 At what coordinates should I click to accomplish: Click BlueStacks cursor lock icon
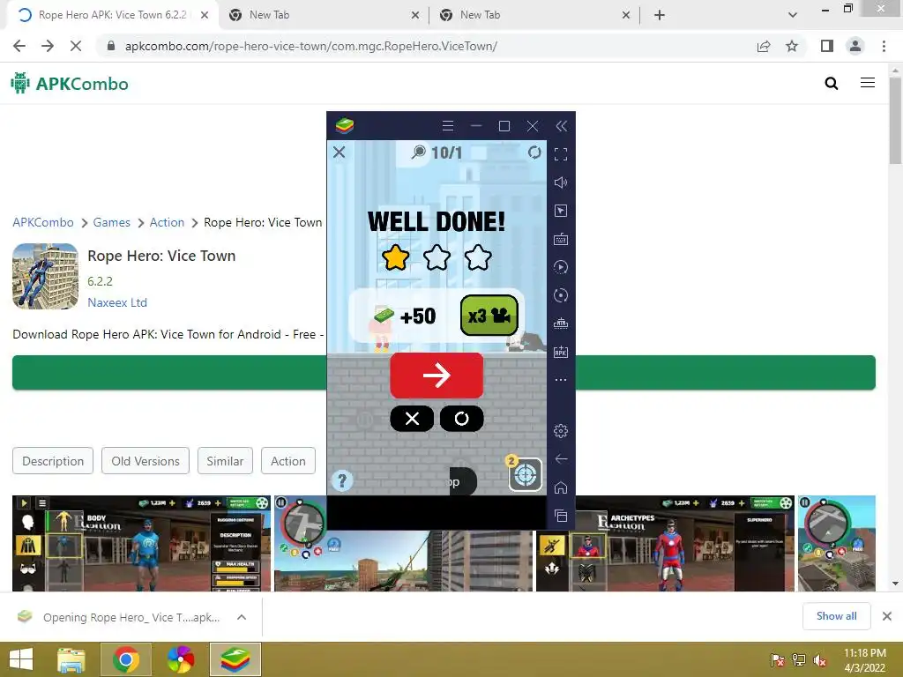pos(560,211)
